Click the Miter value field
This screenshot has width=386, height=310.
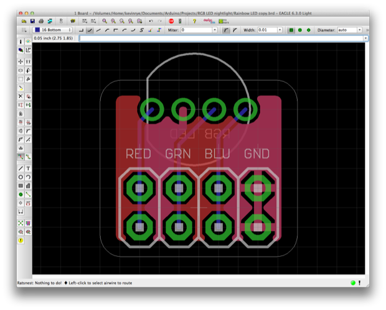click(x=197, y=30)
